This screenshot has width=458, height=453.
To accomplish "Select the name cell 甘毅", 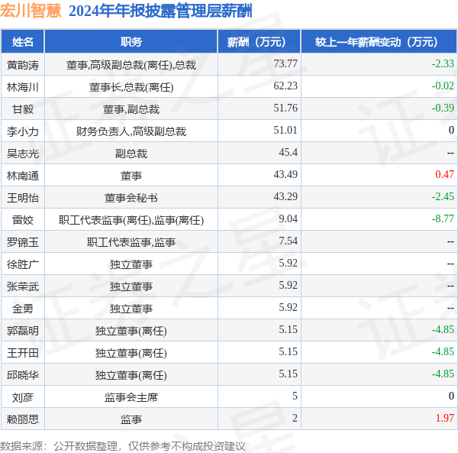I will (x=22, y=109).
